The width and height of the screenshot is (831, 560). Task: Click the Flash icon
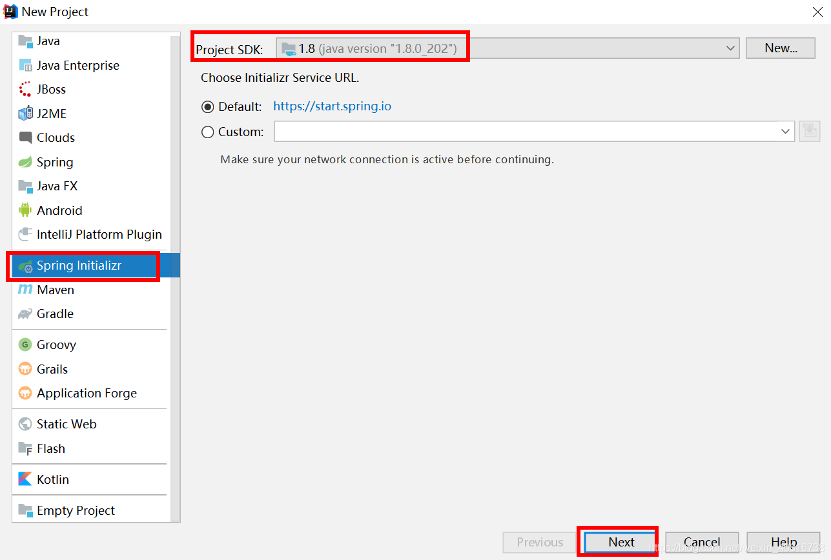[25, 448]
